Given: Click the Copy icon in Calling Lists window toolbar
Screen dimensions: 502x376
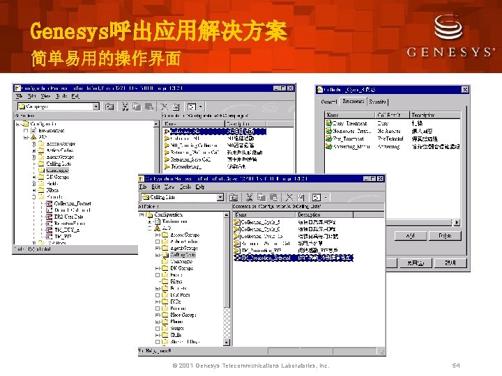Looking at the screenshot, I should pyautogui.click(x=261, y=197).
